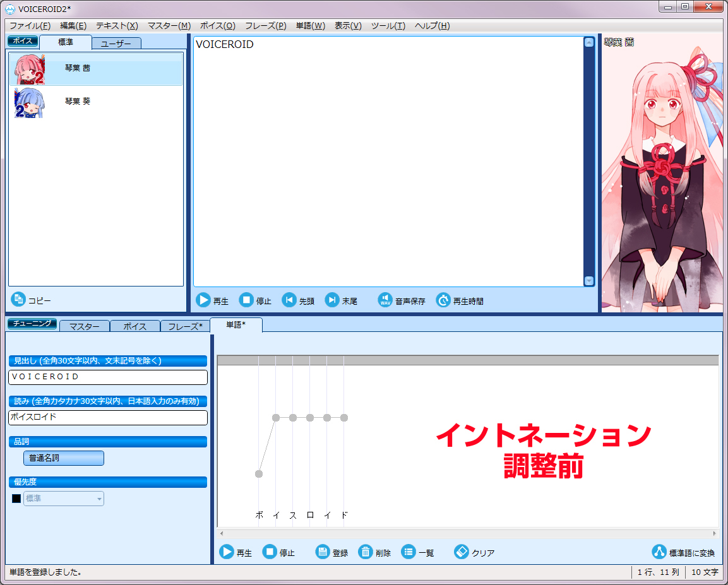The width and height of the screenshot is (728, 585).
Task: Switch to the 標準 voice tab
Action: click(x=66, y=42)
